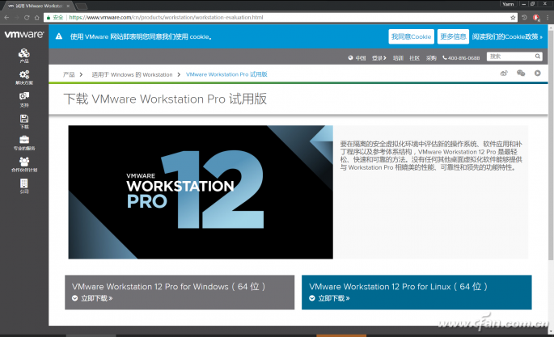Click the secure lock icon in address bar

49,18
